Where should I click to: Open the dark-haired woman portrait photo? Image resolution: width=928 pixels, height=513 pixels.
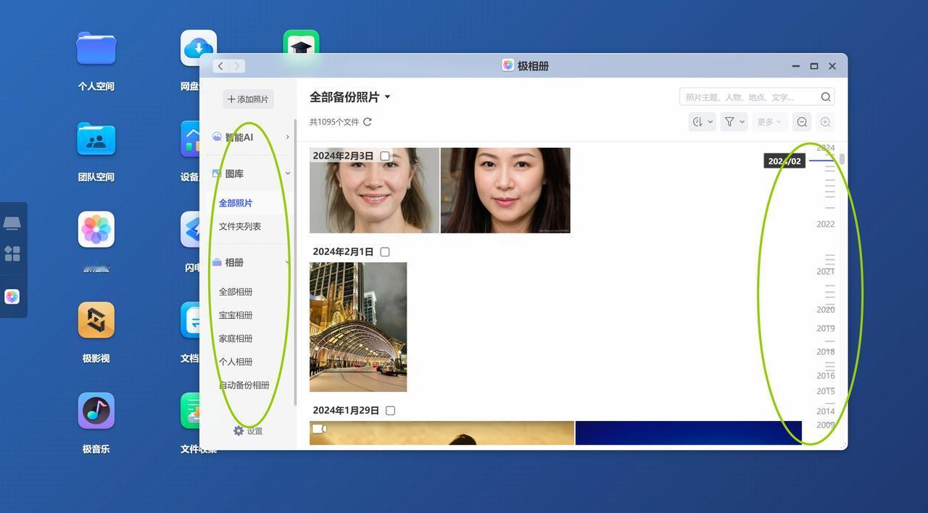[505, 191]
